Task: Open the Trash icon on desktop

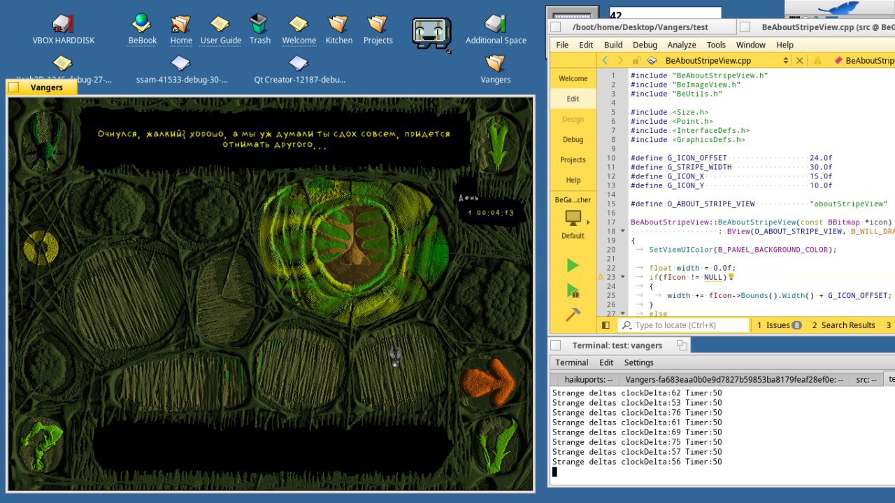Action: [259, 24]
